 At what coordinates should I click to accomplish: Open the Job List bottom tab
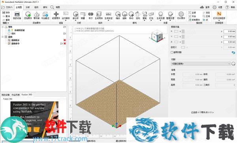tap(15, 95)
